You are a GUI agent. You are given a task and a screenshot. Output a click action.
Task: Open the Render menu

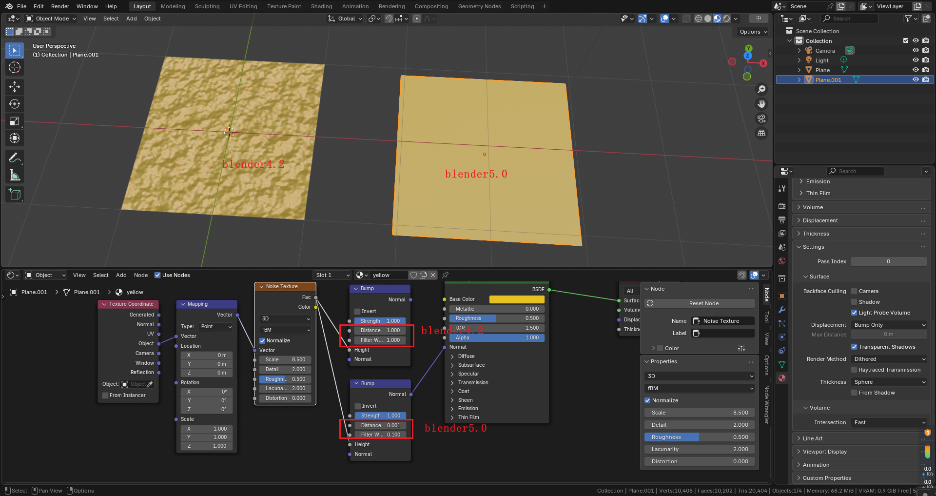pos(60,6)
